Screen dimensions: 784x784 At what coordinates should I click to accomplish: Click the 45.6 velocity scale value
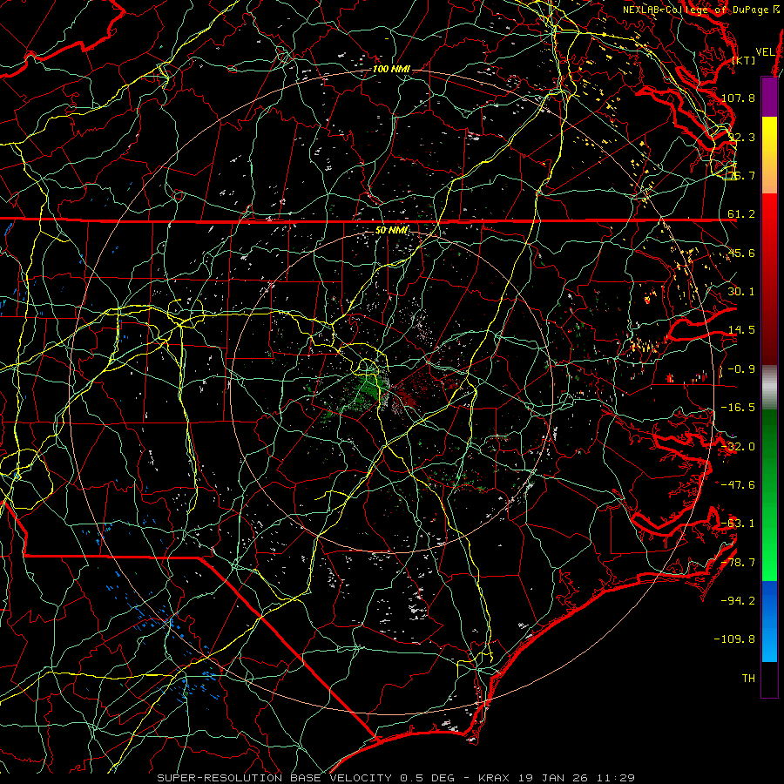(x=741, y=253)
